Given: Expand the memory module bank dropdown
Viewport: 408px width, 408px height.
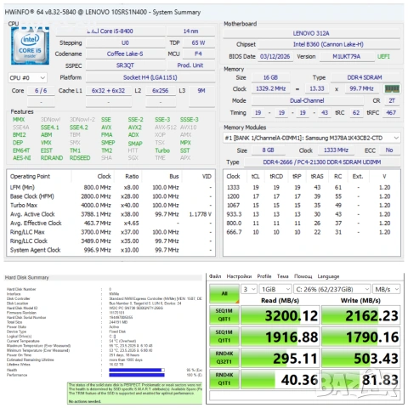Looking at the screenshot, I should [312, 138].
